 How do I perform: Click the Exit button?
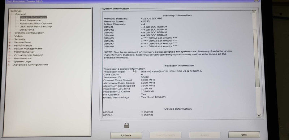pyautogui.click(x=244, y=135)
